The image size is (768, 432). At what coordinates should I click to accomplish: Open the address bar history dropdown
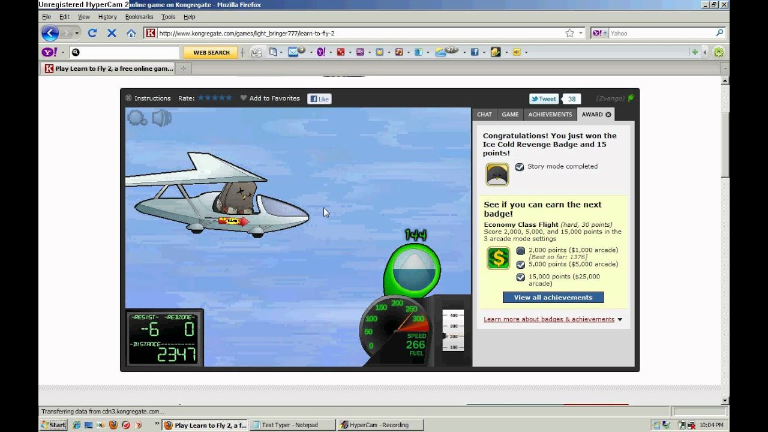click(580, 34)
